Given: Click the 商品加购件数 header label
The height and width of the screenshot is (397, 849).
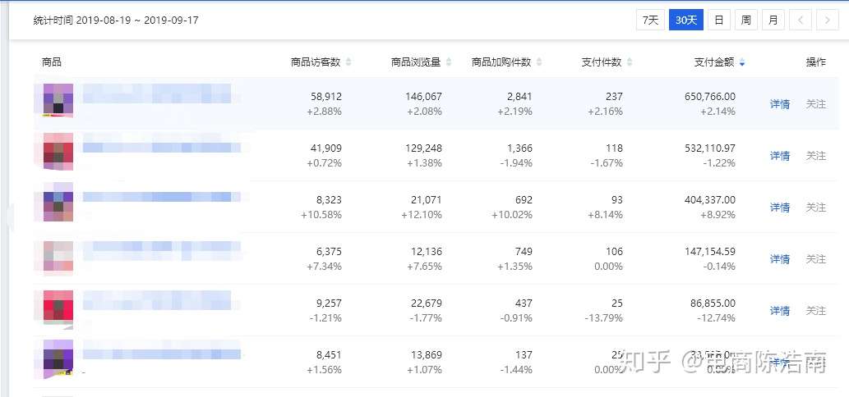Looking at the screenshot, I should tap(501, 62).
